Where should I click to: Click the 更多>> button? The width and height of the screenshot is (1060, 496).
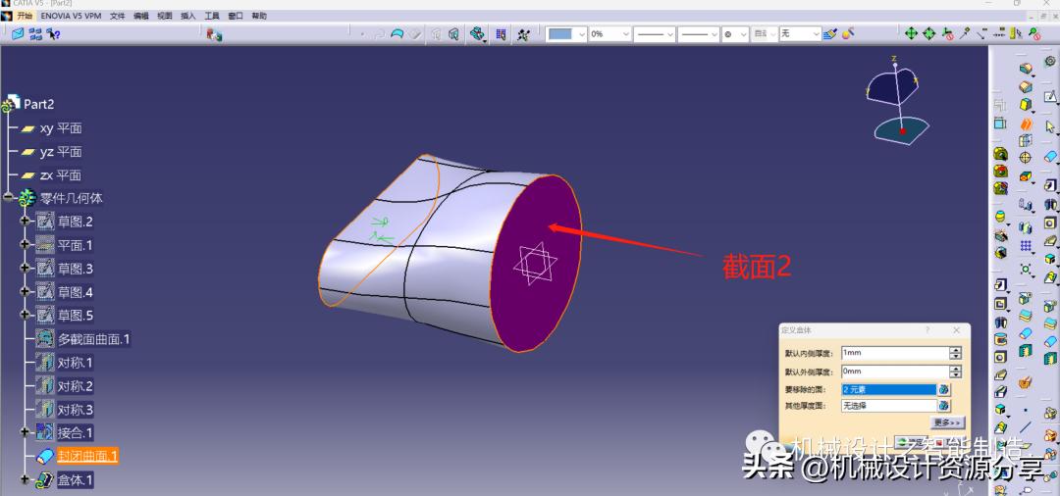point(947,422)
